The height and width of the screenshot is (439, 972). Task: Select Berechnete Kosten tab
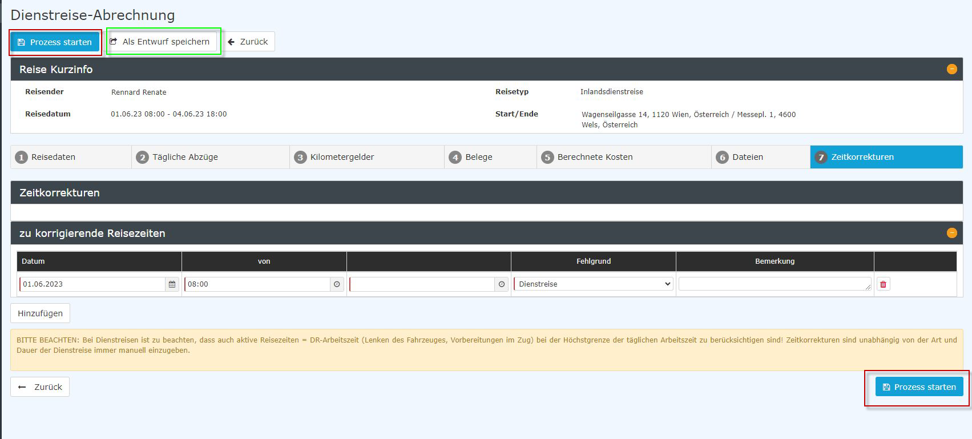624,157
